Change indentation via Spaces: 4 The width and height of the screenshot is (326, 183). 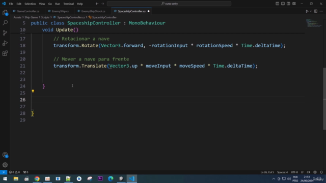[282, 172]
